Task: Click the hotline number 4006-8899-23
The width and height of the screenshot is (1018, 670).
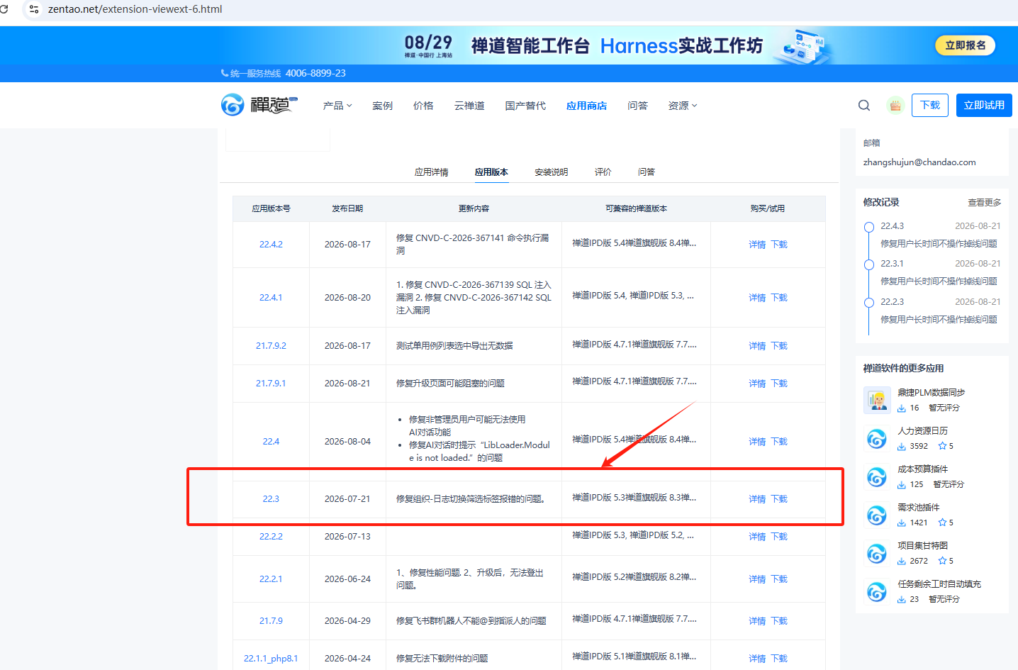Action: pyautogui.click(x=315, y=73)
